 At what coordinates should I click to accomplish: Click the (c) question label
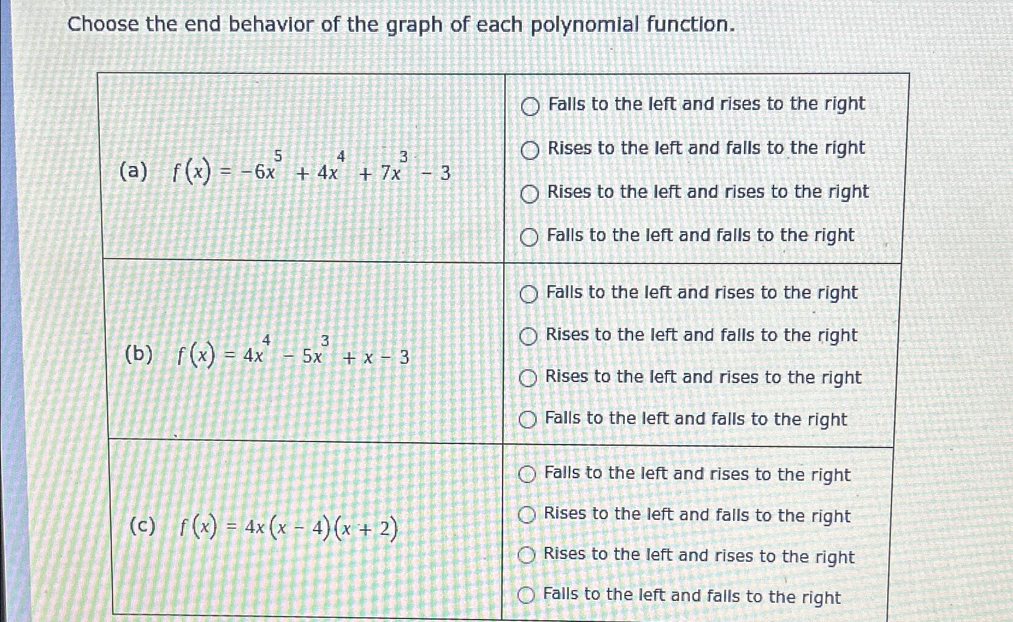(143, 528)
